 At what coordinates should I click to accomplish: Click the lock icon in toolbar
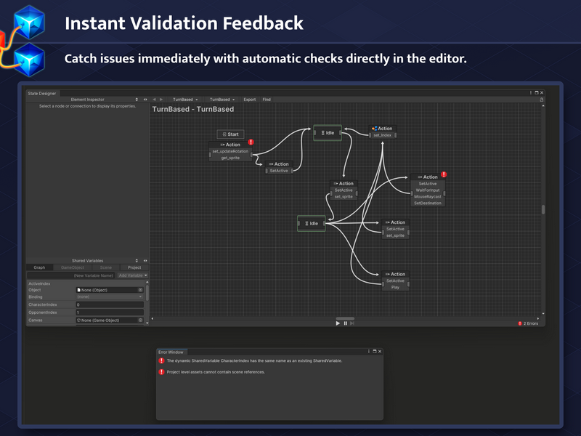coord(541,100)
